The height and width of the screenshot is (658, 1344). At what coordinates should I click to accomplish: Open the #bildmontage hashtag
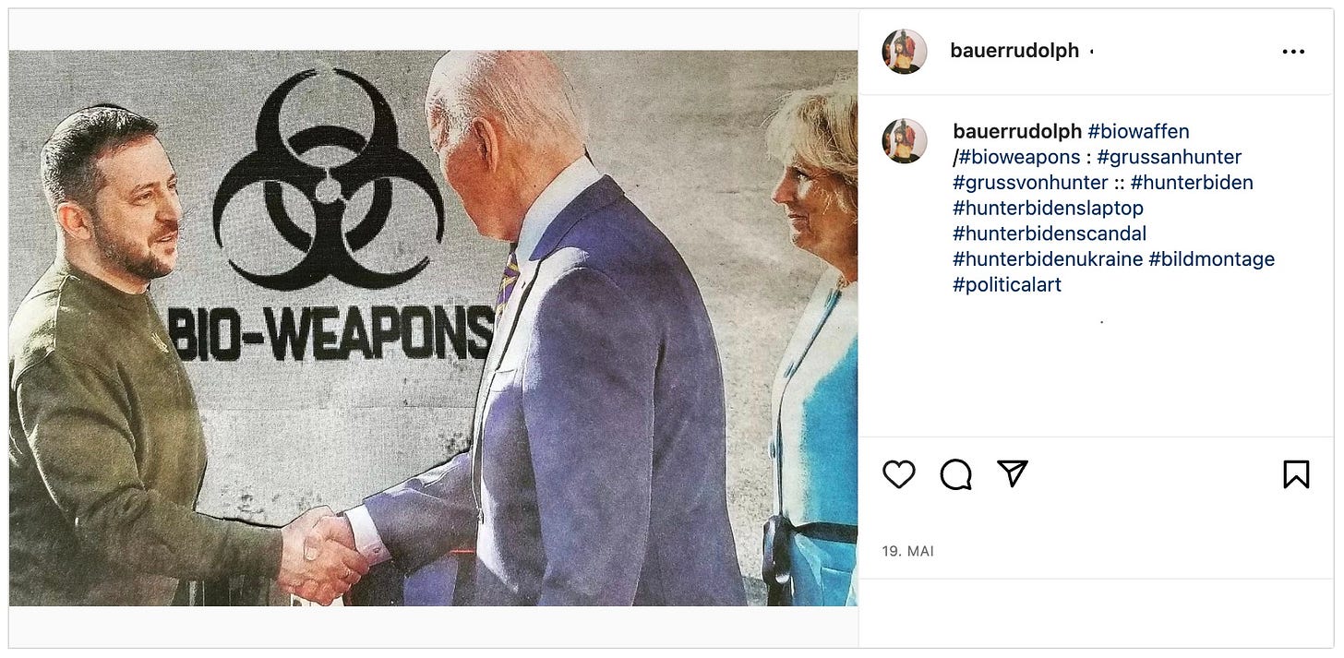click(1212, 259)
